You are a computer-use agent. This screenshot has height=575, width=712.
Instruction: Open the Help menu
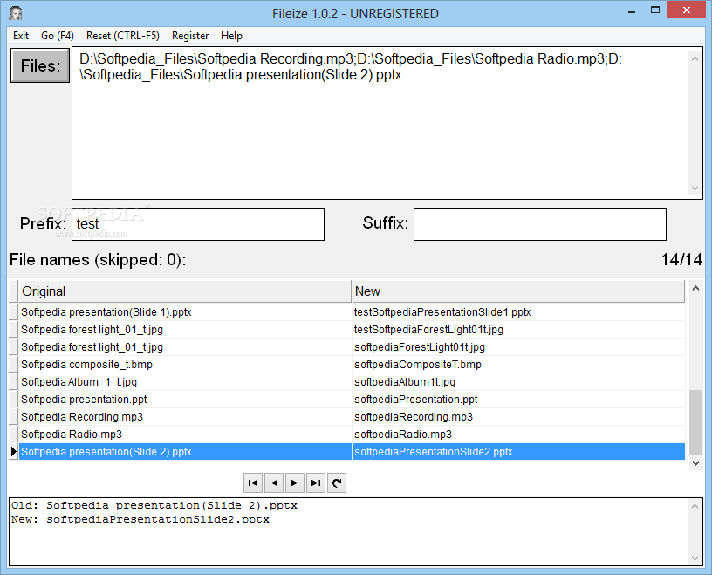coord(231,36)
